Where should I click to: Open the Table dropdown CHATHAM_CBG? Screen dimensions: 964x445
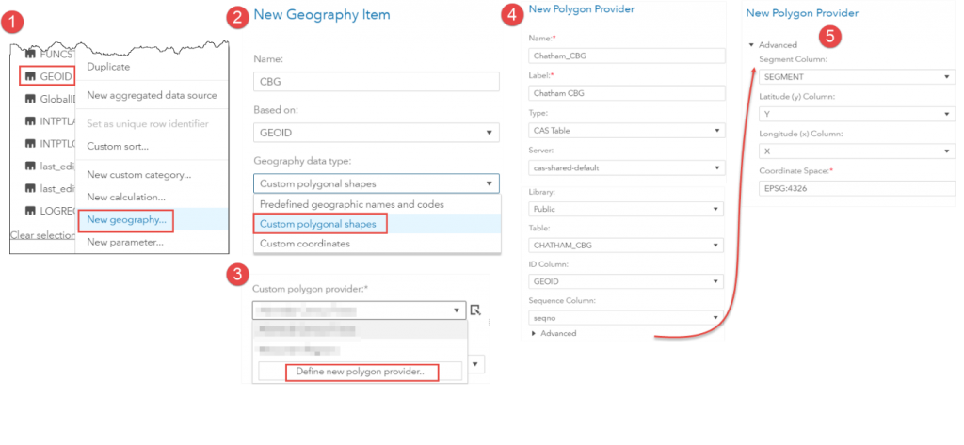click(626, 246)
